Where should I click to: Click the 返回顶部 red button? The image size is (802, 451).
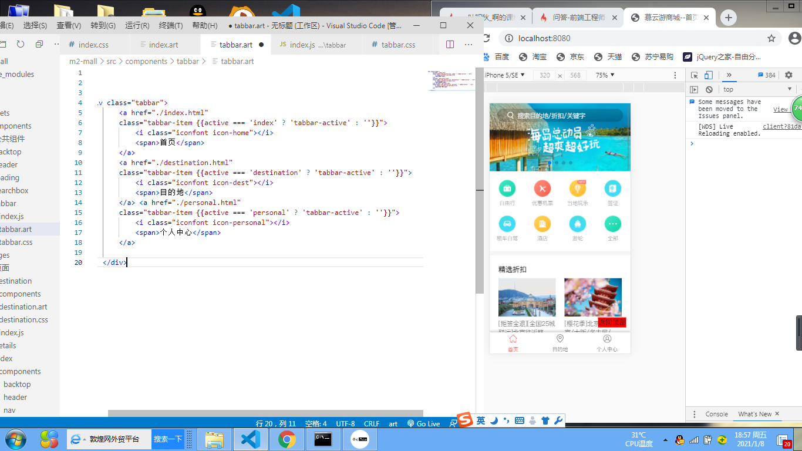tap(612, 322)
